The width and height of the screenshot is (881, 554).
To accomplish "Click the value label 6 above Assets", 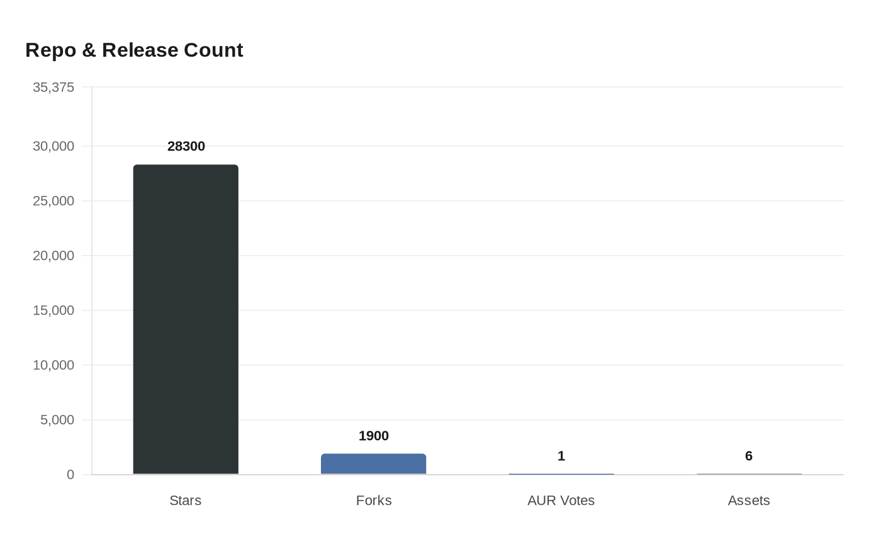I will [749, 456].
